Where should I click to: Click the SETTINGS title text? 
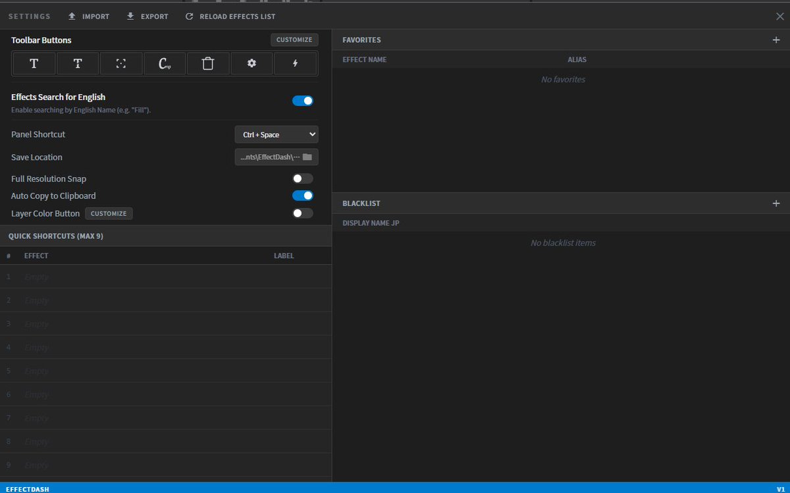tap(30, 16)
